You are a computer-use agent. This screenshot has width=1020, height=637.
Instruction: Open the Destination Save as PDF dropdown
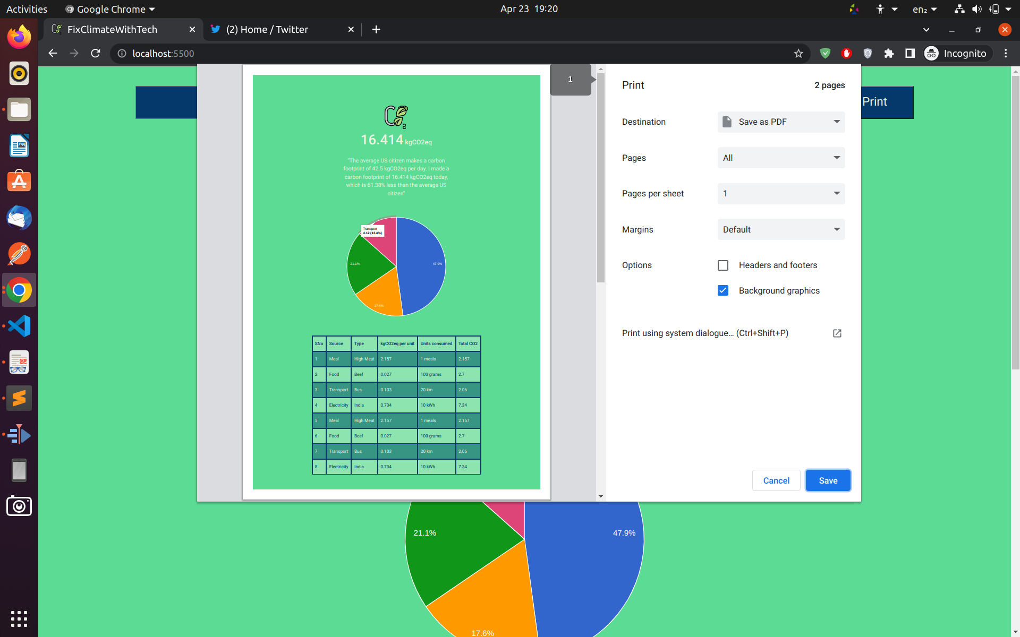click(781, 122)
